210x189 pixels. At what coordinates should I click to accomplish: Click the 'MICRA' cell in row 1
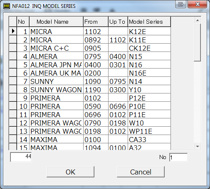pos(56,31)
